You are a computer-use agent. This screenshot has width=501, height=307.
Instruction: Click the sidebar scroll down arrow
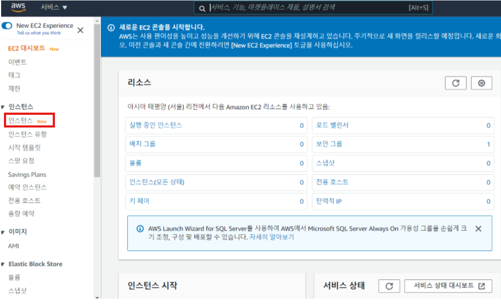[x=97, y=297]
